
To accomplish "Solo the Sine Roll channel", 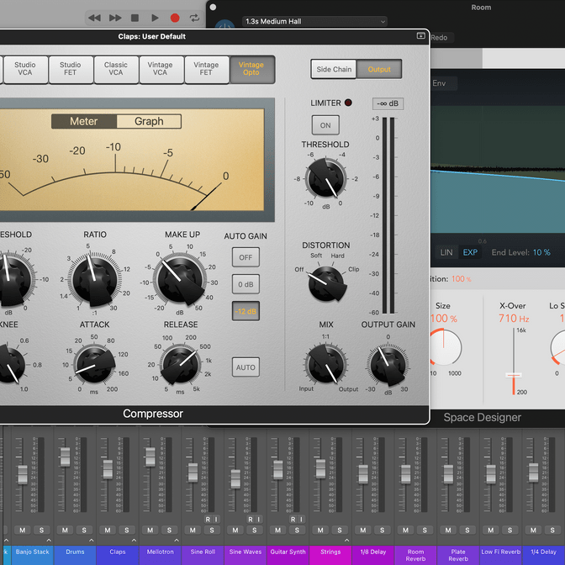I will coord(212,530).
